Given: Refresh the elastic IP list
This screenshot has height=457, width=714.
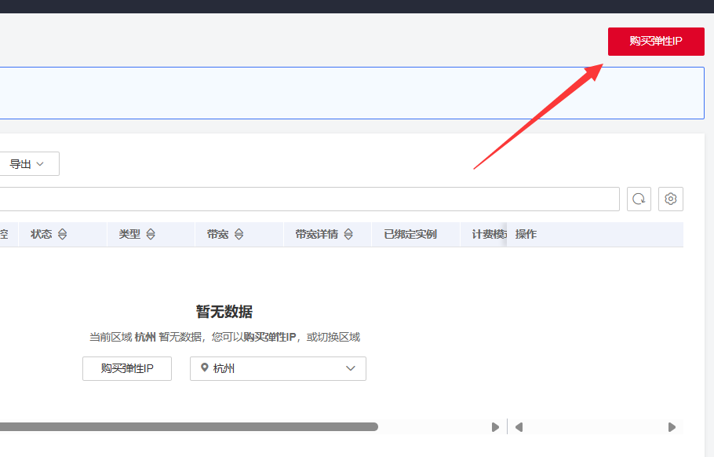Looking at the screenshot, I should (x=639, y=199).
